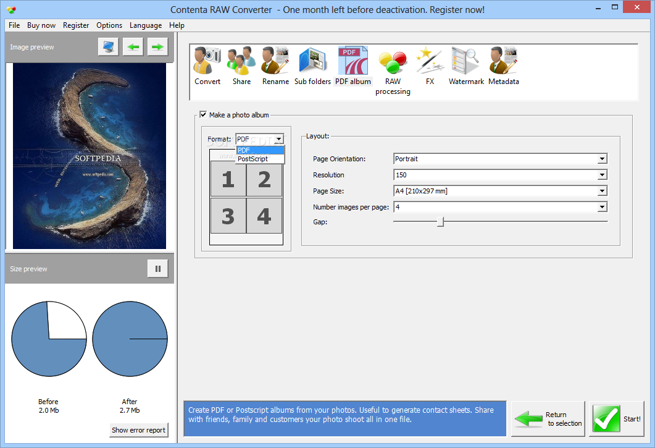Click the Gap slider handle
Image resolution: width=655 pixels, height=448 pixels.
(440, 222)
